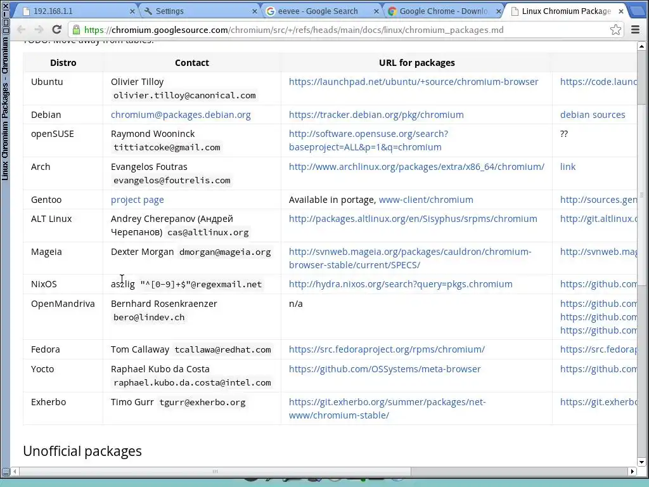Close the Linux Chromium Packages tab
This screenshot has width=649, height=487.
click(x=621, y=11)
